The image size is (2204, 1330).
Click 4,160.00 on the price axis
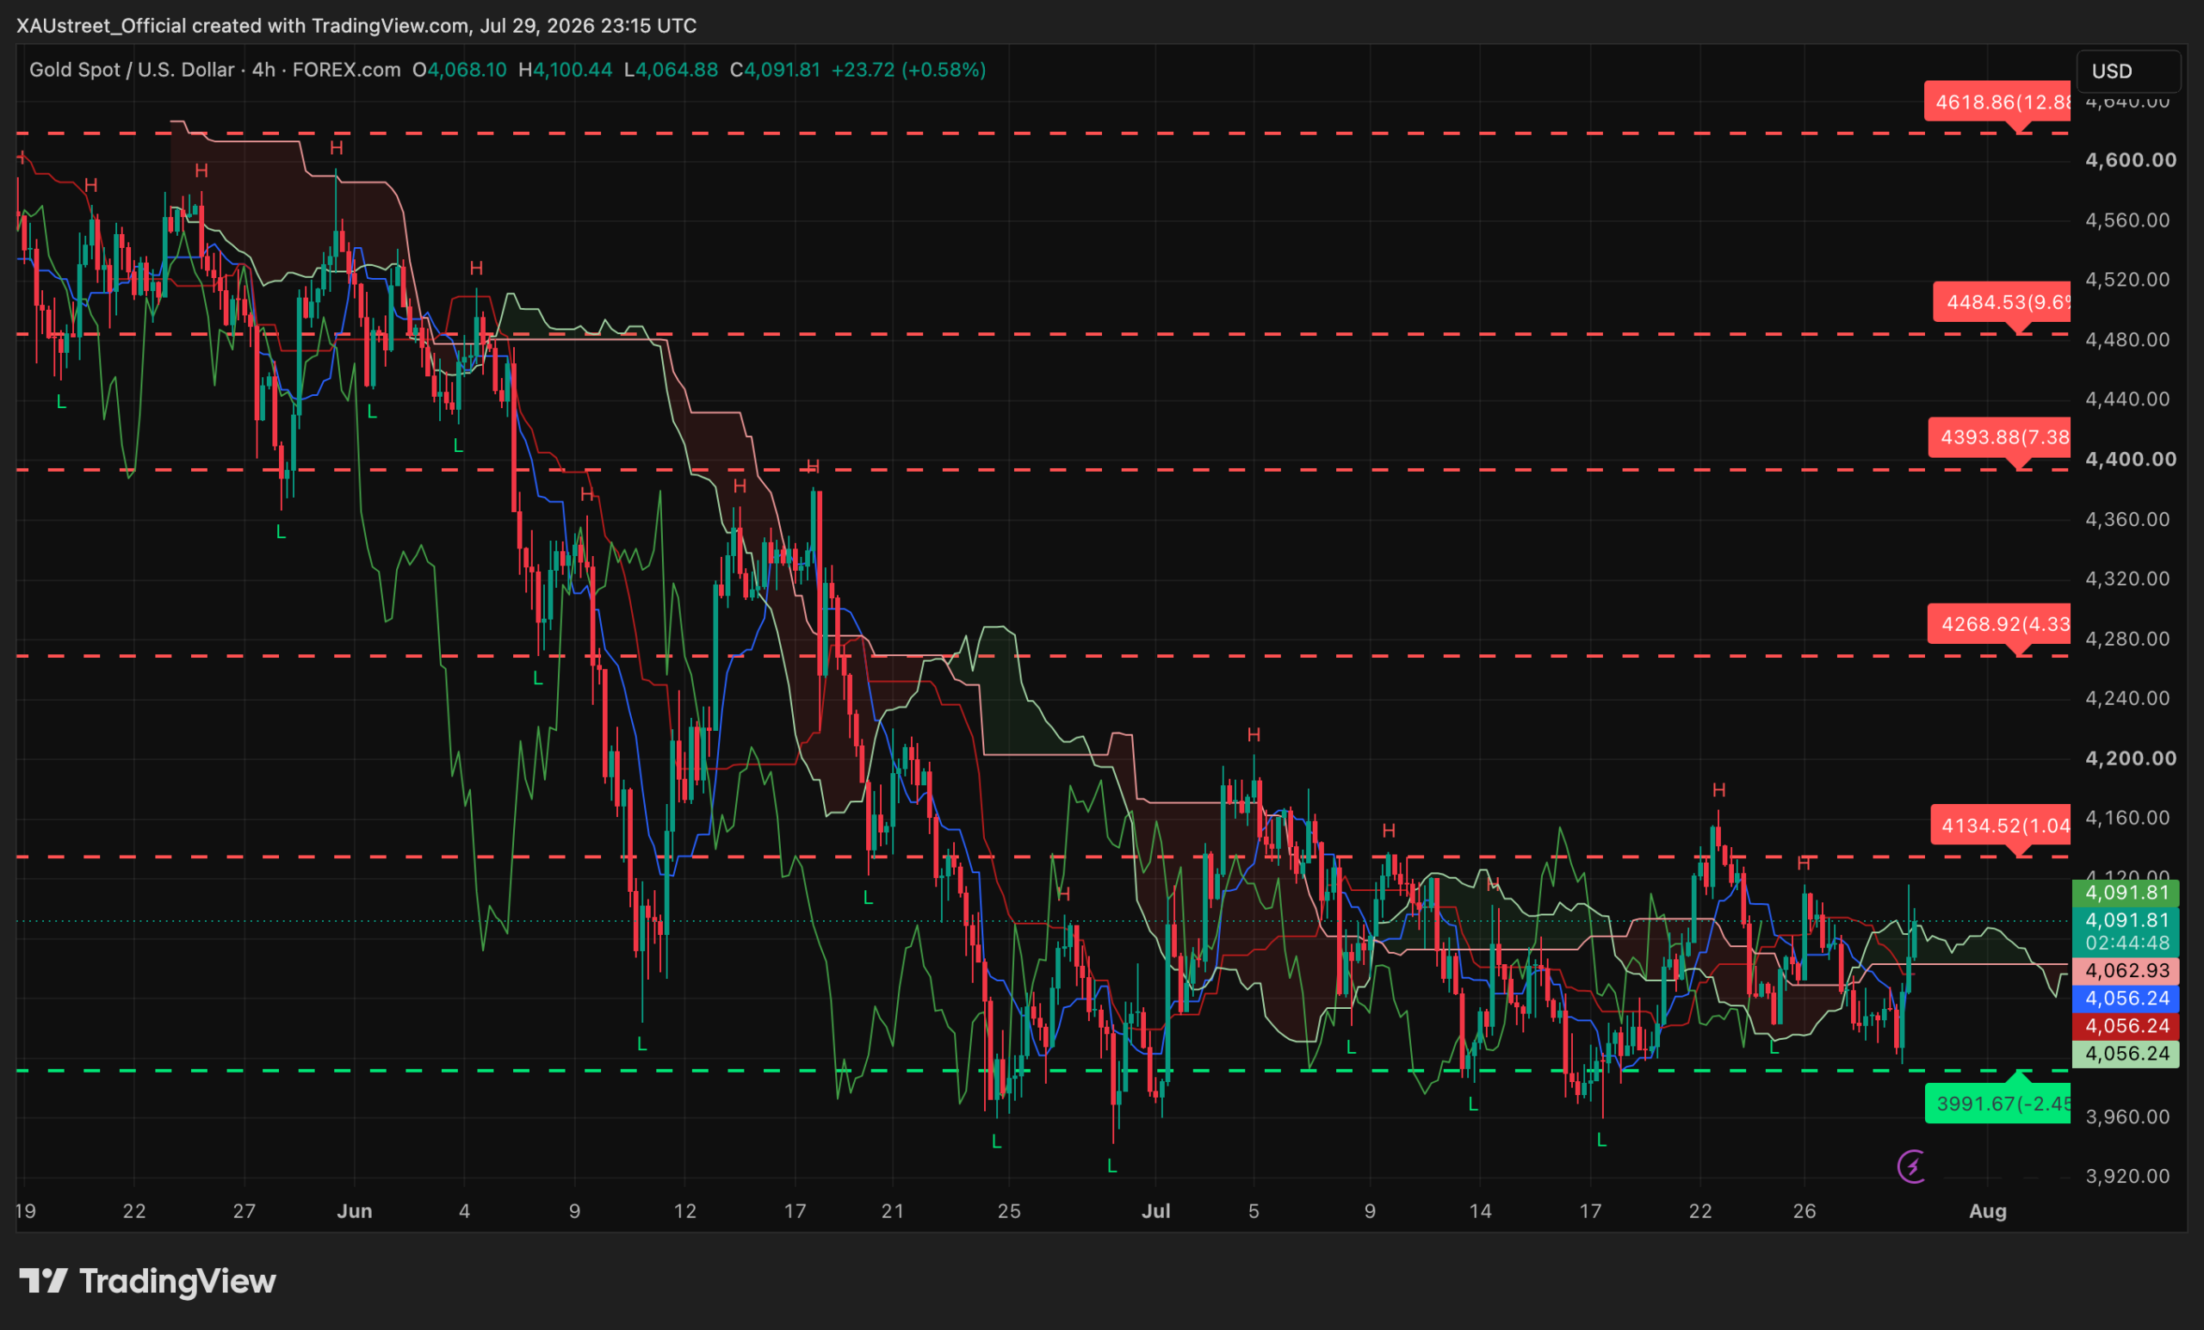[2127, 818]
